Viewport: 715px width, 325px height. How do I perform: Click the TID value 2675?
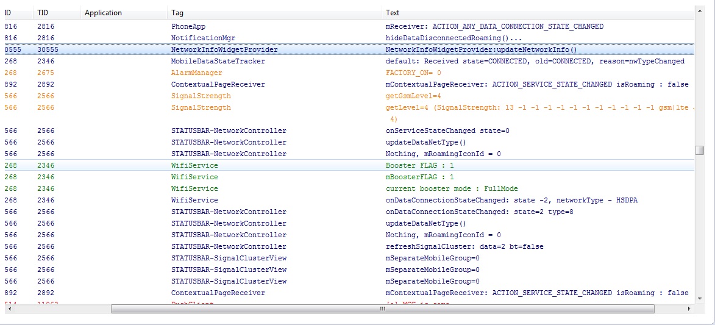click(x=46, y=73)
